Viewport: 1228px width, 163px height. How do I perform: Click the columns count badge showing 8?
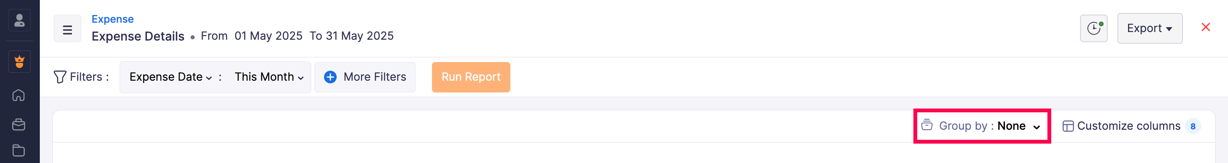click(1193, 127)
